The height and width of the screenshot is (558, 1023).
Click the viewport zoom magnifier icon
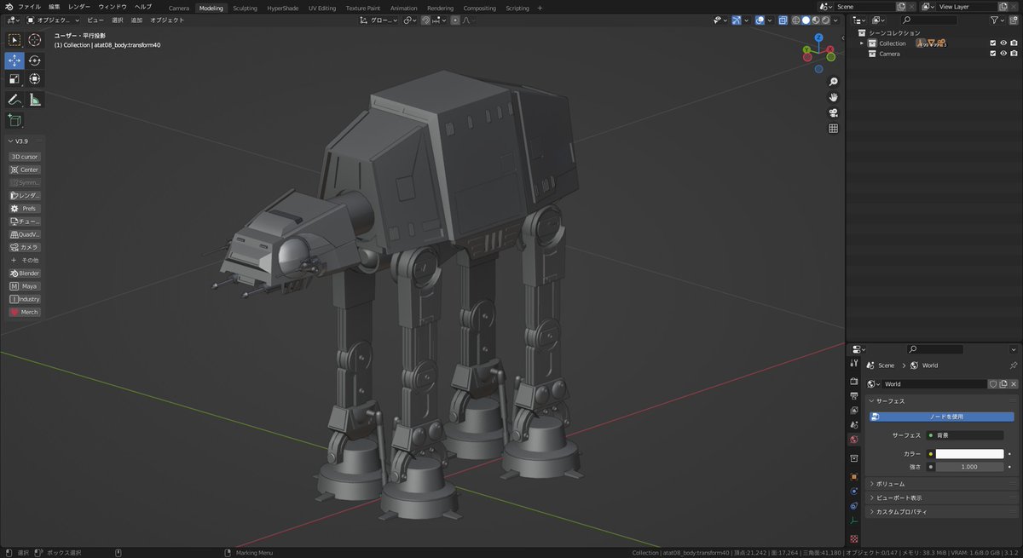pyautogui.click(x=833, y=82)
